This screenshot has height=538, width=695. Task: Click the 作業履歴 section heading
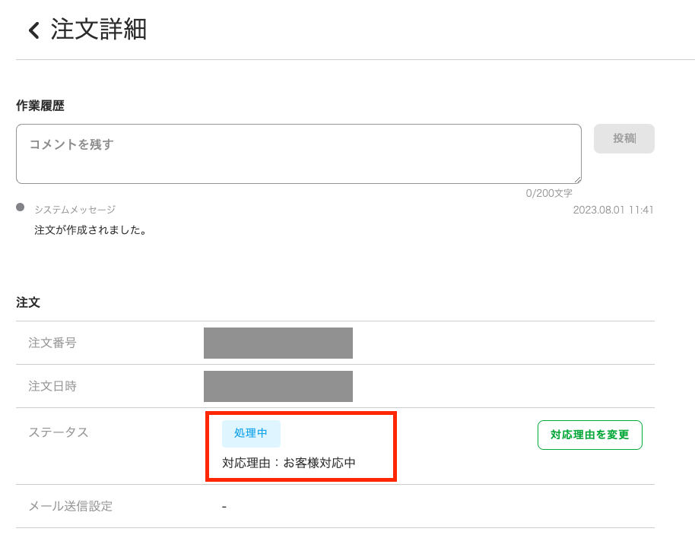40,106
